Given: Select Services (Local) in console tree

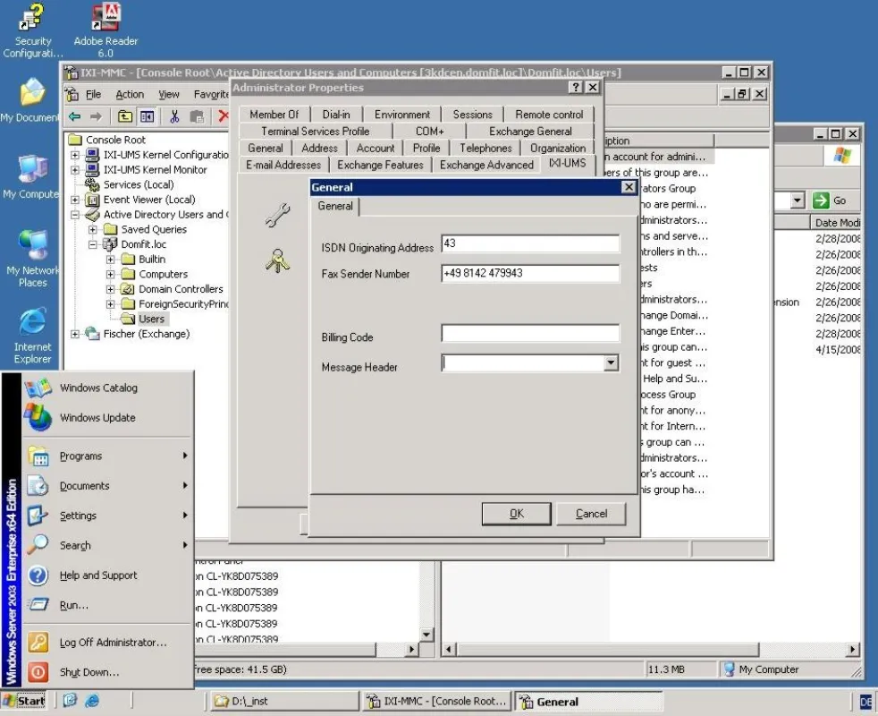Looking at the screenshot, I should pyautogui.click(x=139, y=184).
